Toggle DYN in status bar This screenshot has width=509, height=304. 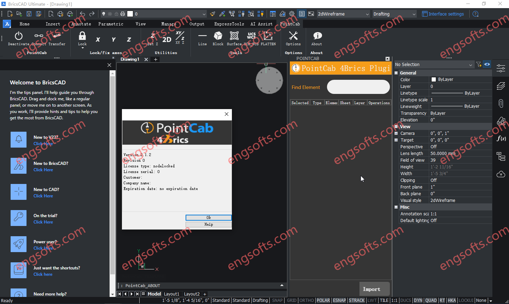click(418, 300)
